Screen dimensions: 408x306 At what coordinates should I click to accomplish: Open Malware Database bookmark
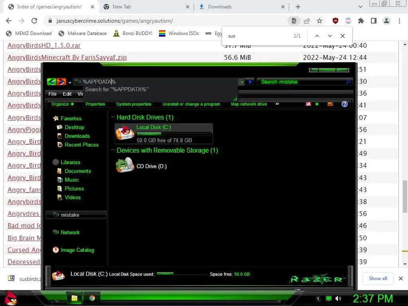pos(82,33)
